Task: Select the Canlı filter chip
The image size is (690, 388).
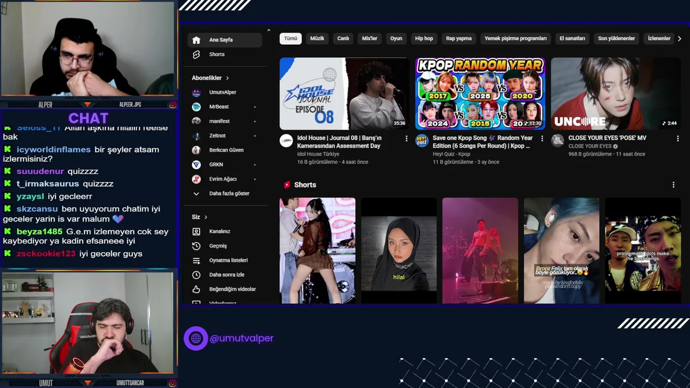Action: 343,39
